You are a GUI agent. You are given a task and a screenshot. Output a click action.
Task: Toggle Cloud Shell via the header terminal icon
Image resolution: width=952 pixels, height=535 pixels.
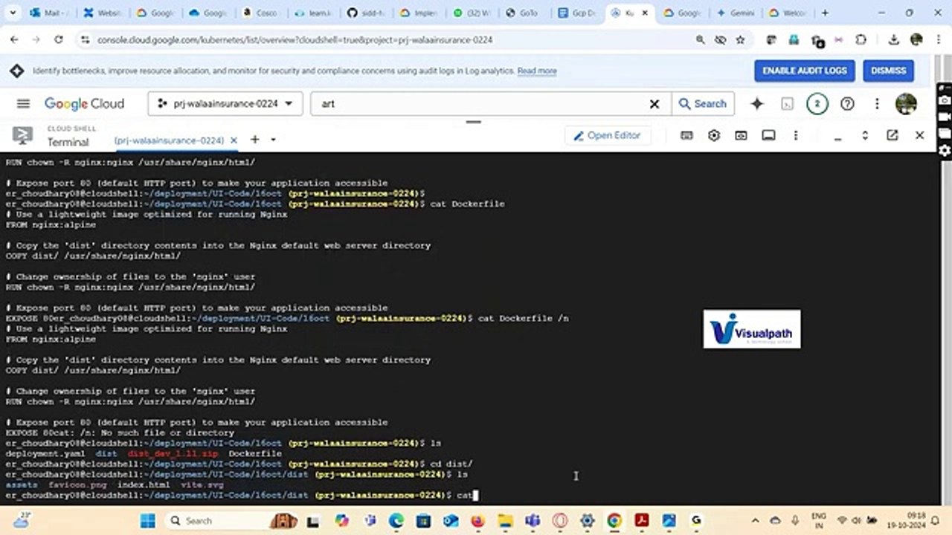pos(787,104)
